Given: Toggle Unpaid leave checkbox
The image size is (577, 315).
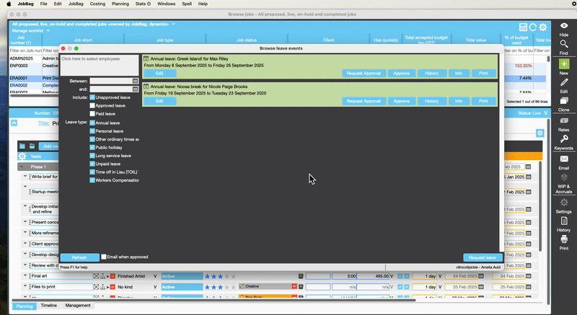Looking at the screenshot, I should [x=92, y=164].
